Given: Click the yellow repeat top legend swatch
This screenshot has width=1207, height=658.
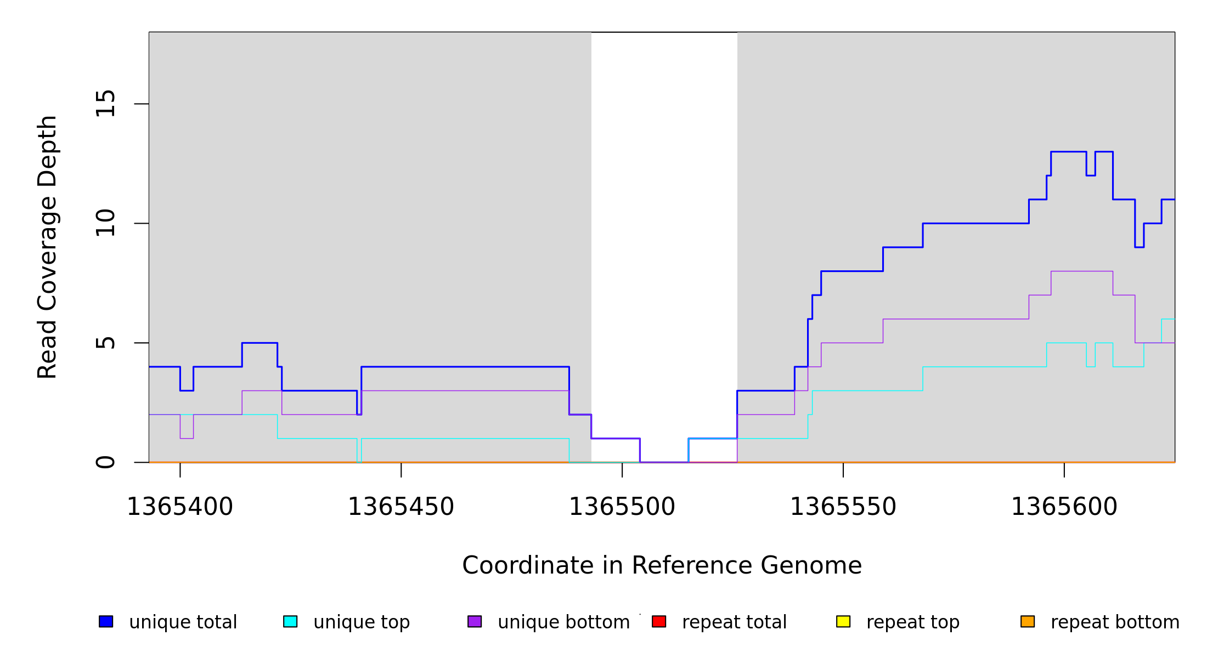Looking at the screenshot, I should [843, 621].
